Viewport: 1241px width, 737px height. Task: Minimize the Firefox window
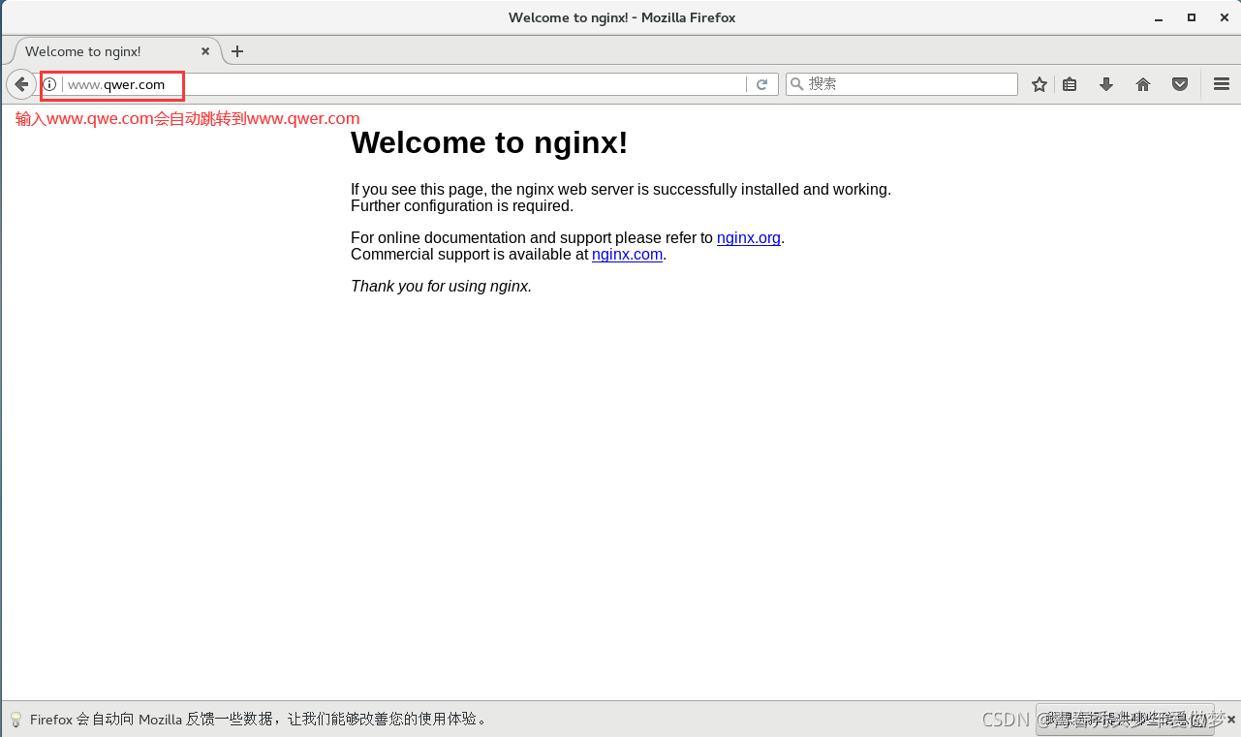[1159, 17]
